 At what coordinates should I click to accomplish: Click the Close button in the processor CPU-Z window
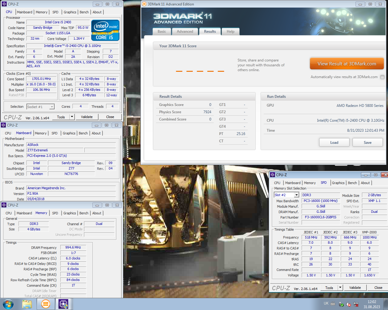tap(110, 117)
